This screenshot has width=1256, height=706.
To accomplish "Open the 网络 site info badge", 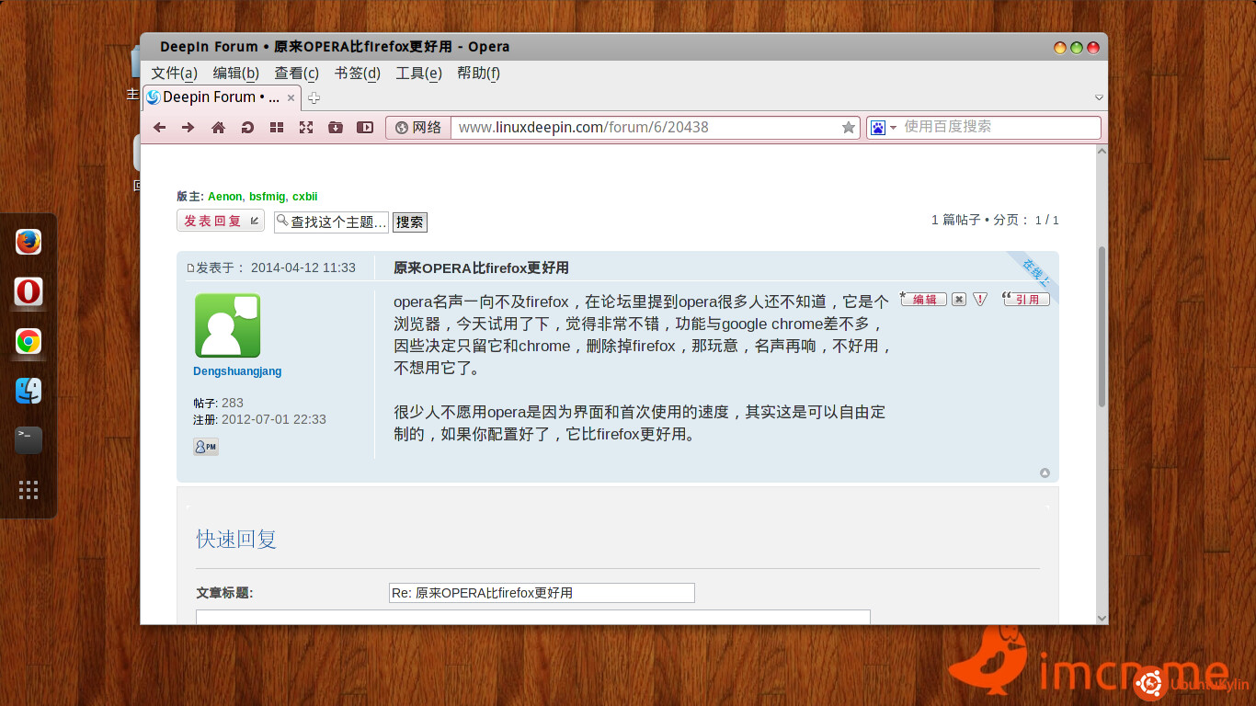I will pyautogui.click(x=418, y=128).
